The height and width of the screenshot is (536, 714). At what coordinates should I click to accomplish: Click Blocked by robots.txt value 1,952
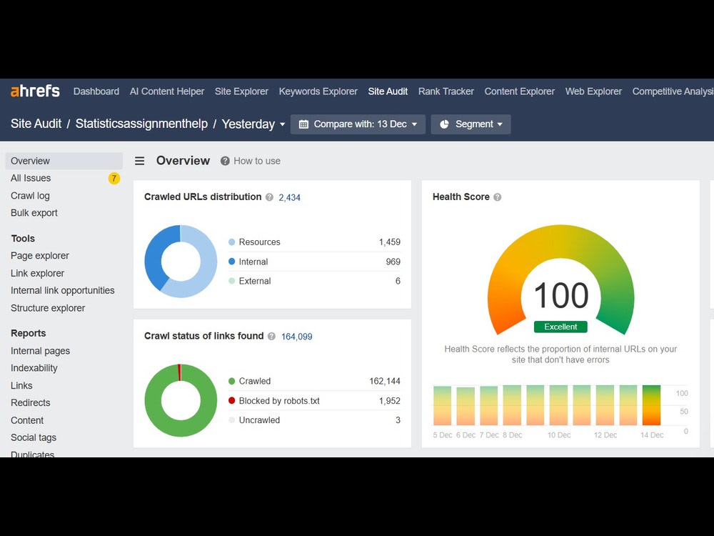pyautogui.click(x=390, y=401)
